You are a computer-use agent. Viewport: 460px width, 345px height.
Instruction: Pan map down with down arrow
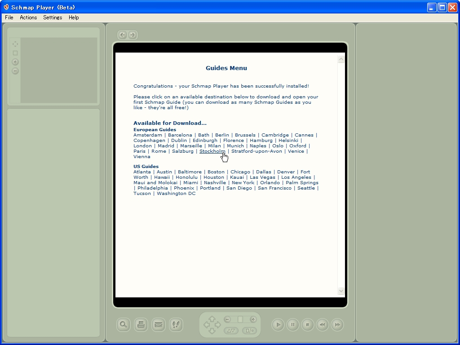click(x=212, y=331)
